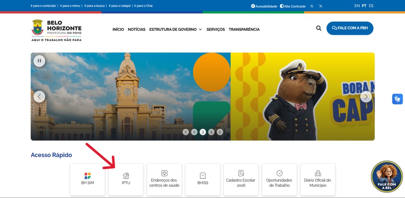Open the Fale com a Bel chat avatar

click(386, 177)
